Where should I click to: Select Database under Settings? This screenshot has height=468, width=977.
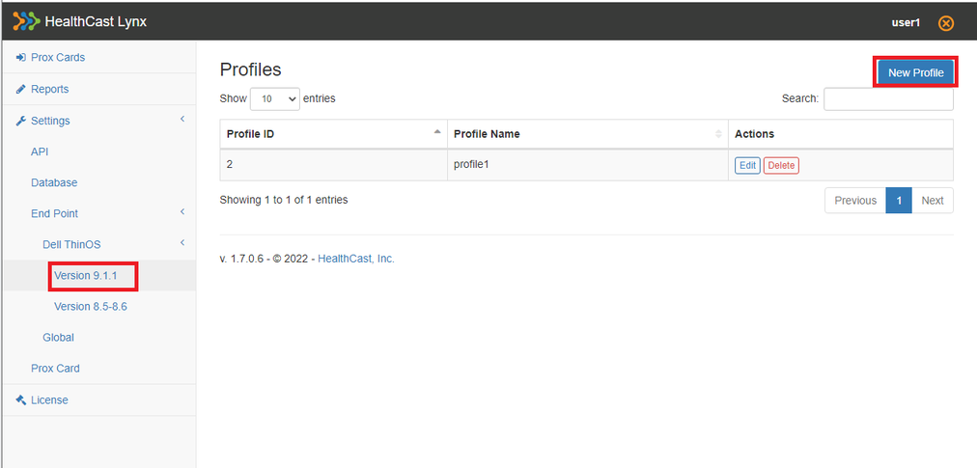[x=54, y=182]
